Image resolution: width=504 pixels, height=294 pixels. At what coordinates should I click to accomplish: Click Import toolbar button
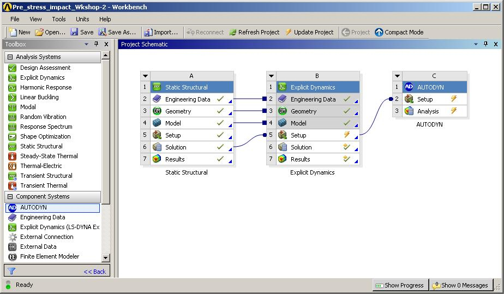[161, 32]
